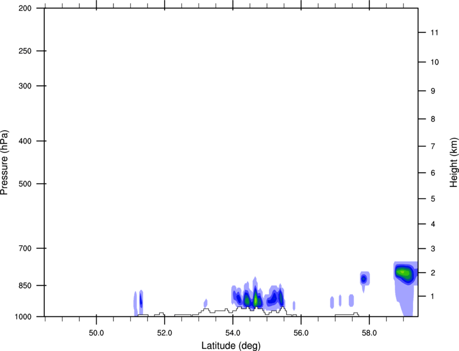Click the 'Latitude (deg)' axis title

(x=231, y=346)
